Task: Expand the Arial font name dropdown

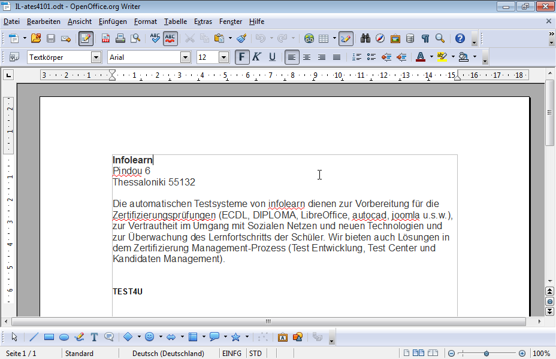Action: point(186,57)
